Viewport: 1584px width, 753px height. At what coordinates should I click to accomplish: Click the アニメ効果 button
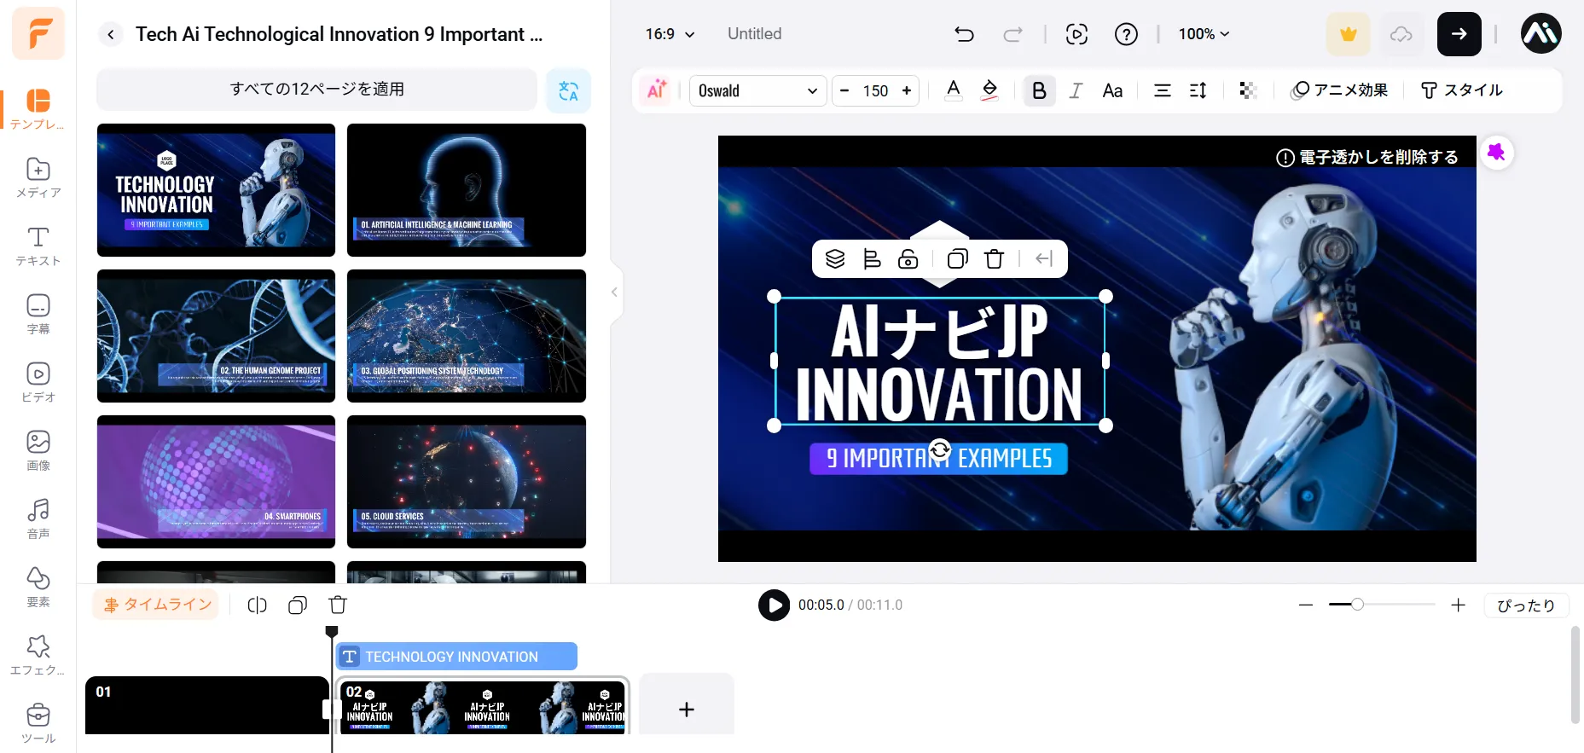1339,90
